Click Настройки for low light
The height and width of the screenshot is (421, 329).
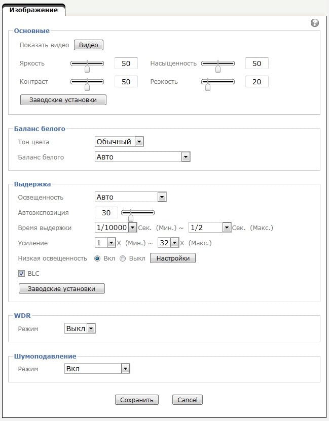[x=173, y=258]
